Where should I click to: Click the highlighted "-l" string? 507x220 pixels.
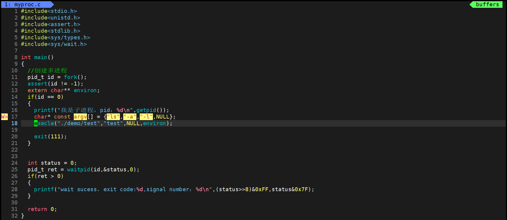146,117
